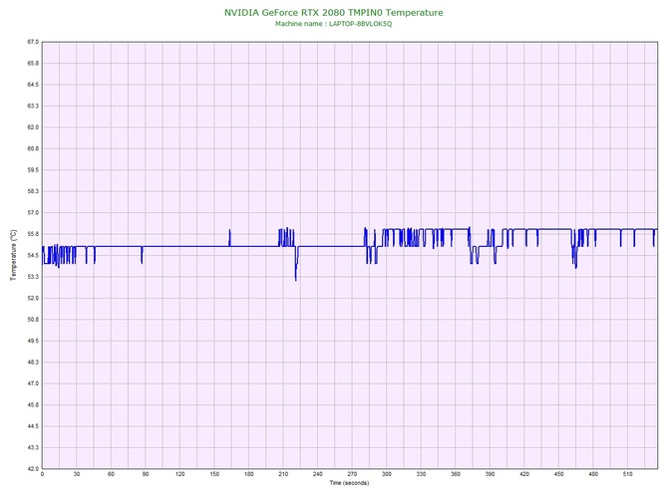
Task: Click the temperature dip near 463 seconds
Action: (574, 266)
